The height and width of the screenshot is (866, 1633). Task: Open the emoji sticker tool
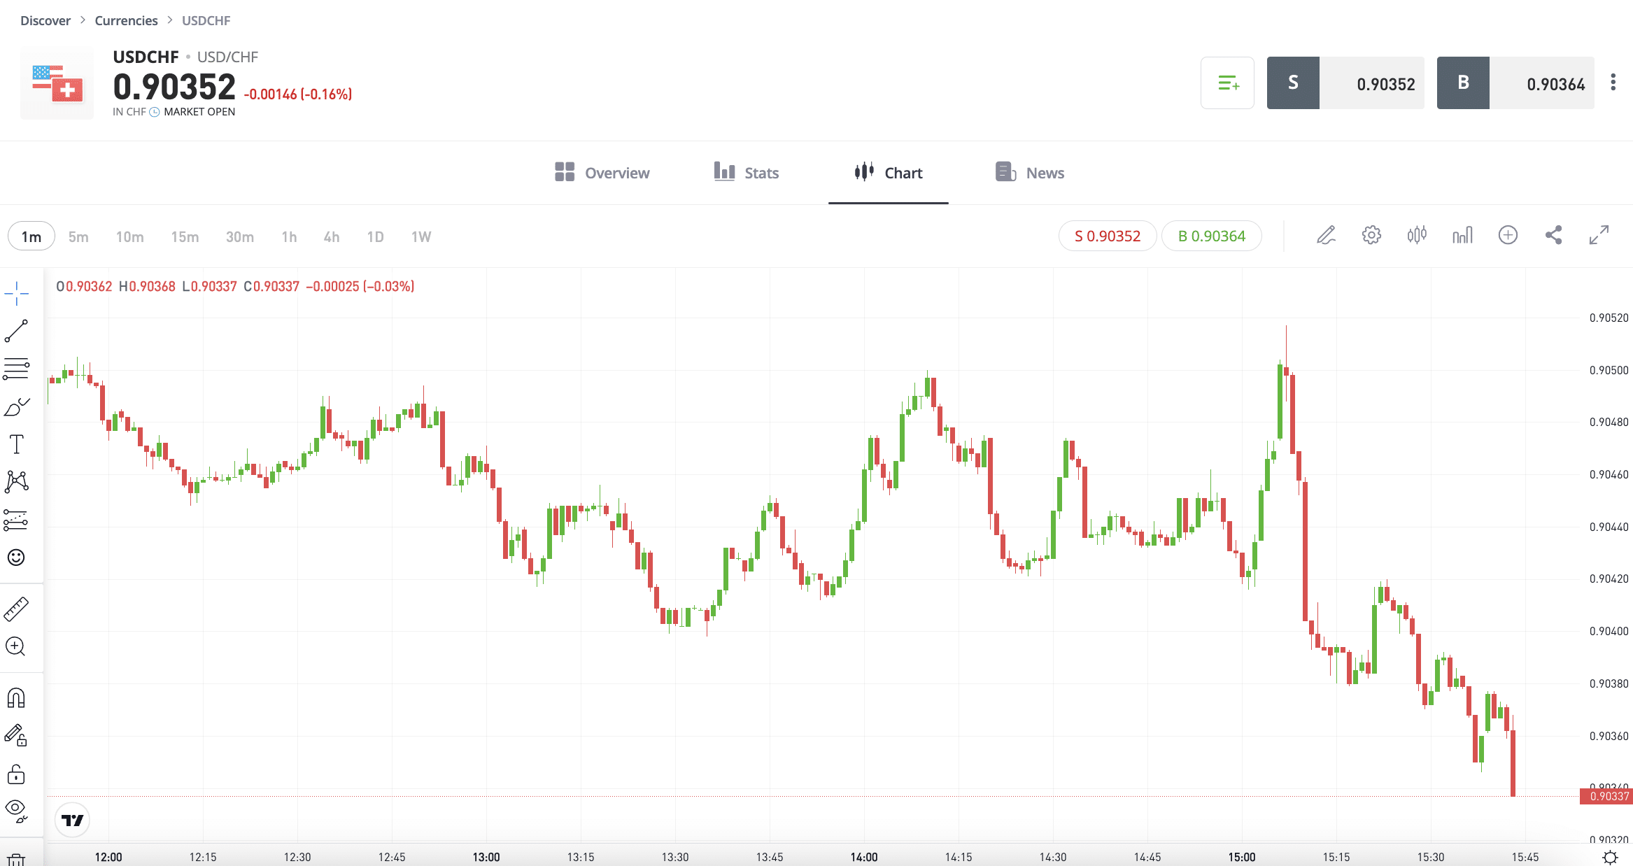click(x=16, y=558)
